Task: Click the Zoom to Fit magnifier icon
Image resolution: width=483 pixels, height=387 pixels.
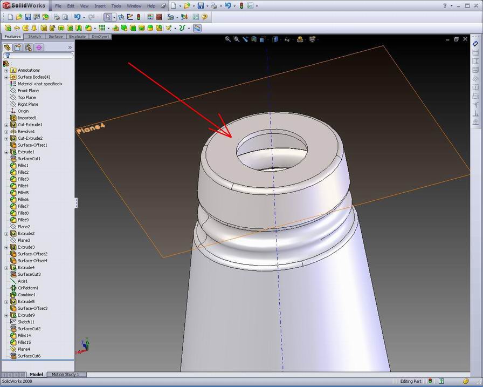Action: point(228,39)
